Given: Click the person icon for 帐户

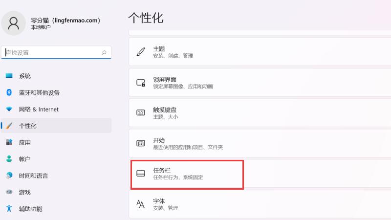Looking at the screenshot, I should point(9,159).
